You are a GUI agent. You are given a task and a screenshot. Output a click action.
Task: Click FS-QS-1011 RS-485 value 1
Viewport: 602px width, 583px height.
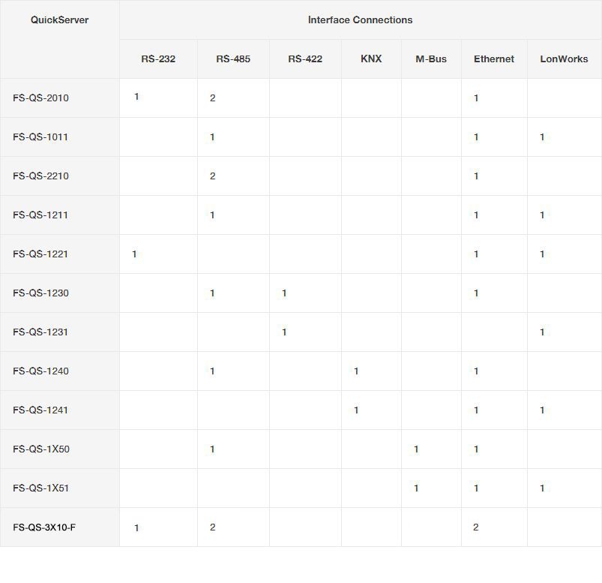[212, 137]
